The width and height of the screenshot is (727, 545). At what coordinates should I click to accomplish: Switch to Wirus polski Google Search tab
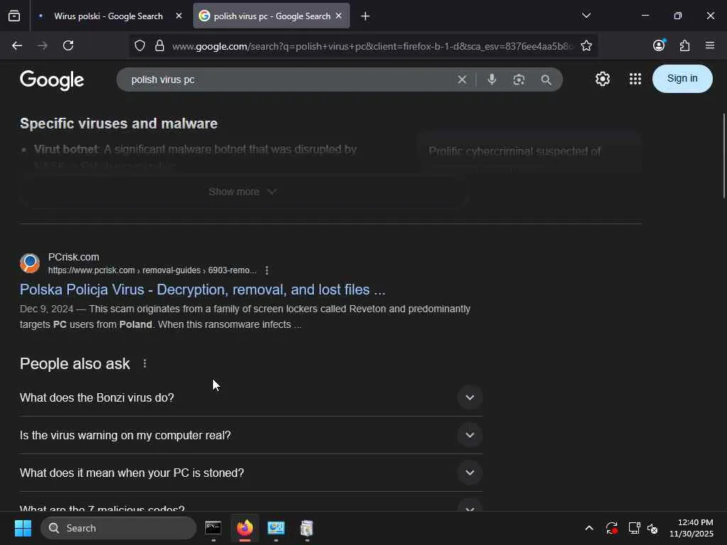(x=109, y=16)
